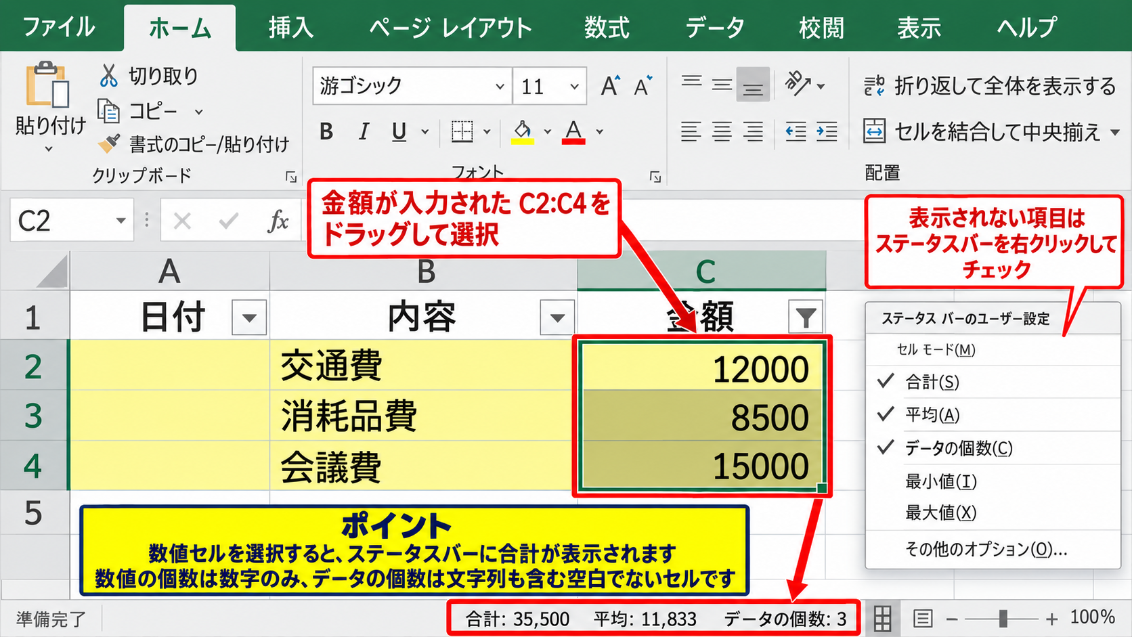The image size is (1132, 637).
Task: Click increase indent icon
Action: tap(827, 131)
